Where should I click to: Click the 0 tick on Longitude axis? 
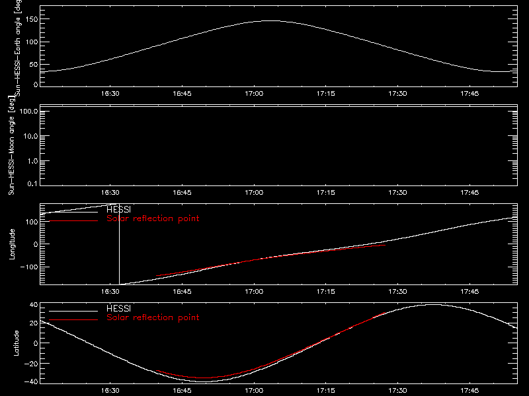point(36,244)
